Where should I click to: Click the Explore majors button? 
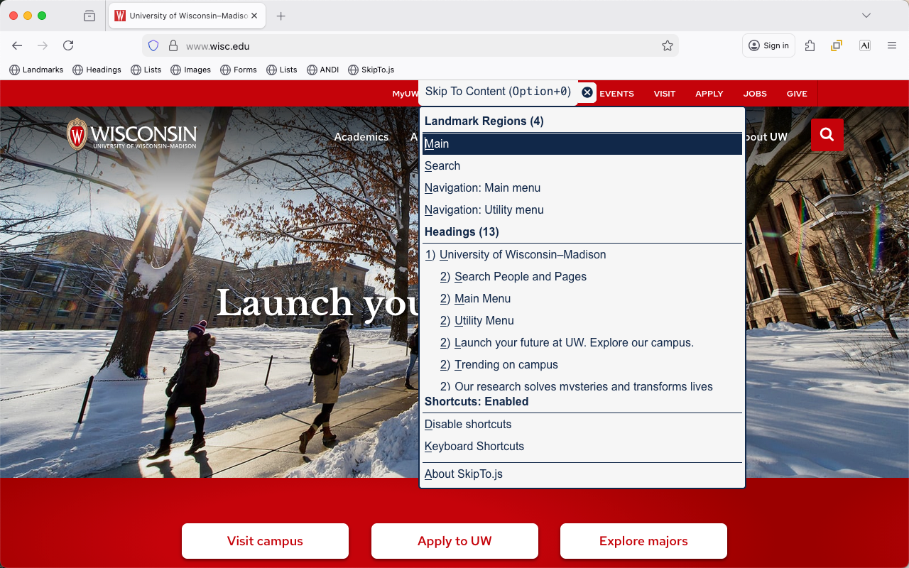point(643,541)
